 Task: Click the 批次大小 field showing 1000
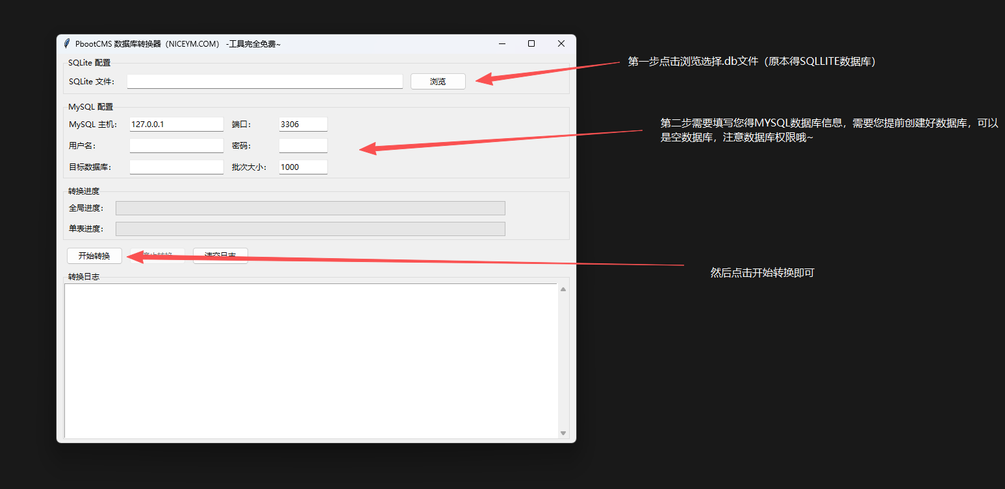303,167
